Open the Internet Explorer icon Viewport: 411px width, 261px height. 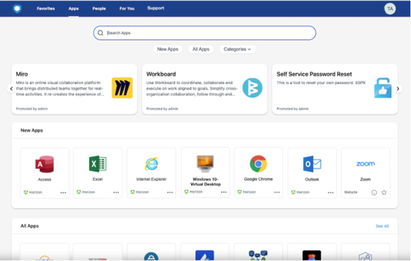[151, 164]
